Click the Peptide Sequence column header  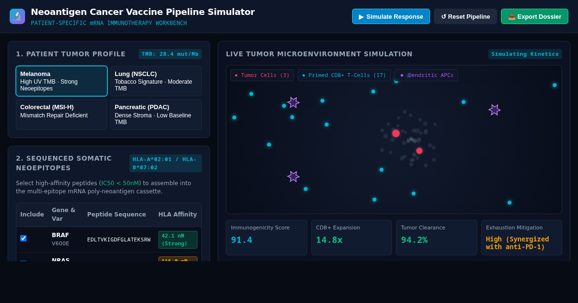coord(117,215)
